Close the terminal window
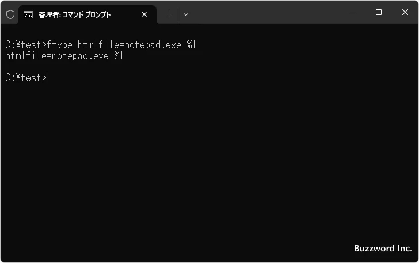 point(405,12)
